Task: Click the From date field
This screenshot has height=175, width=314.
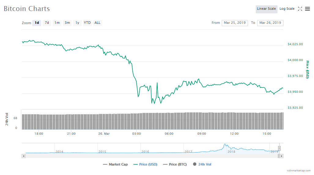Action: [x=235, y=23]
